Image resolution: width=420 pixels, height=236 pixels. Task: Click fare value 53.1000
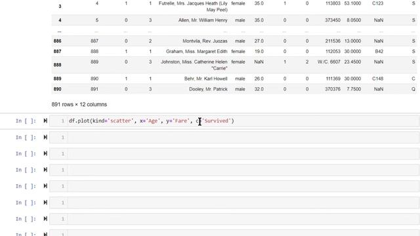(x=352, y=3)
